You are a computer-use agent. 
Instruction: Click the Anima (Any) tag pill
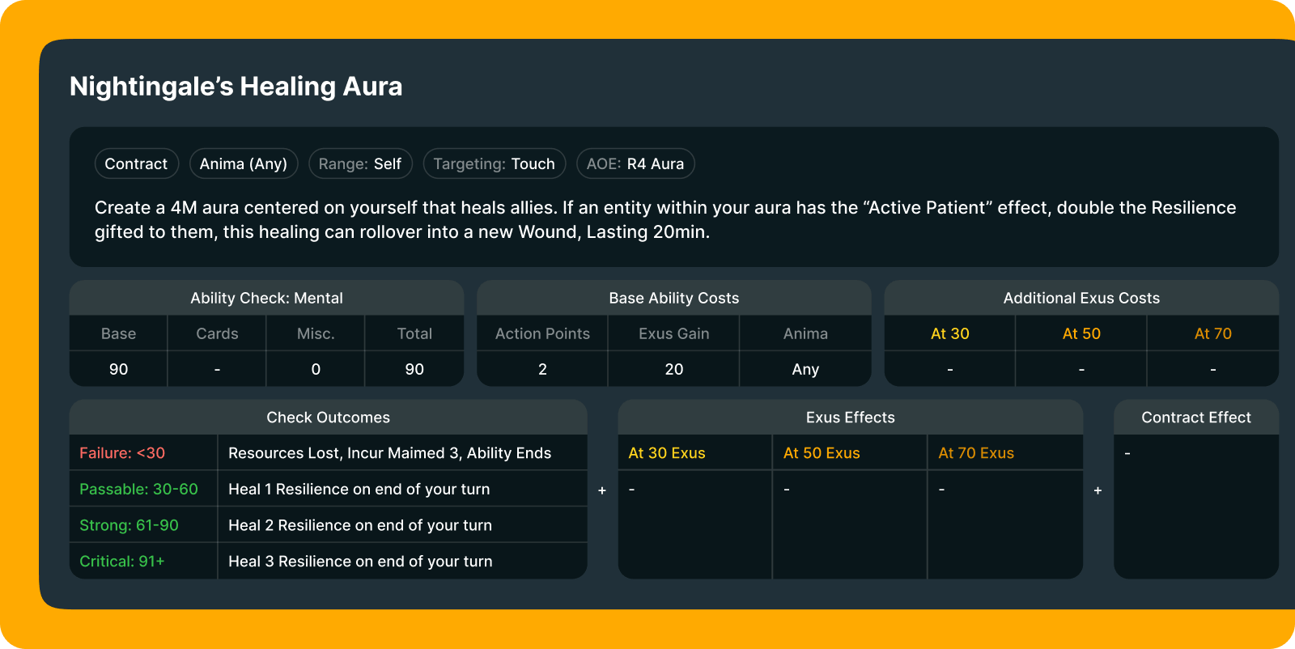(x=244, y=163)
